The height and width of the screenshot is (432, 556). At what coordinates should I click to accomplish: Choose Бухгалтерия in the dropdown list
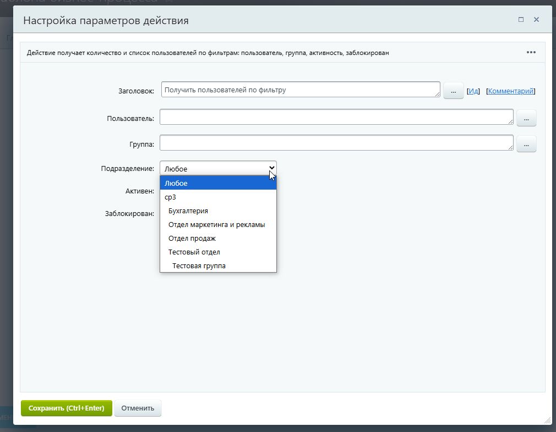pos(218,211)
